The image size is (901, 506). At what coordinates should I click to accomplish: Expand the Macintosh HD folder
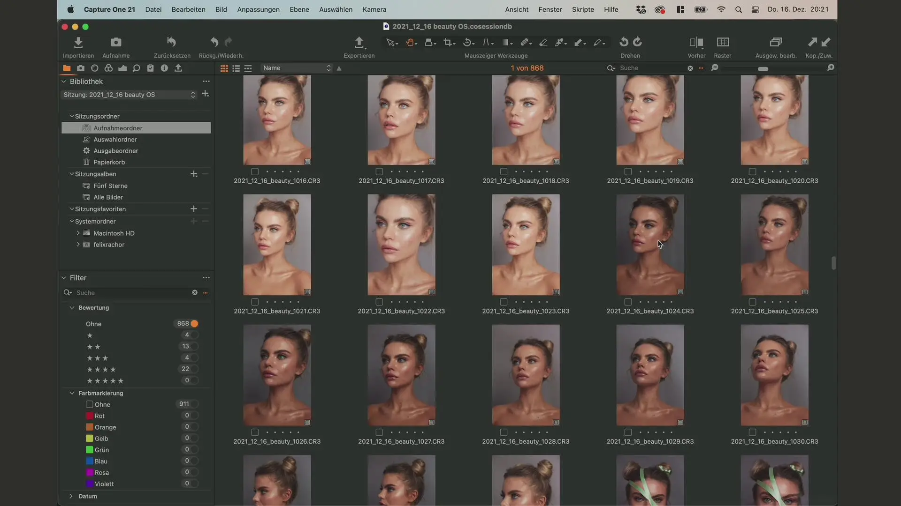point(78,233)
